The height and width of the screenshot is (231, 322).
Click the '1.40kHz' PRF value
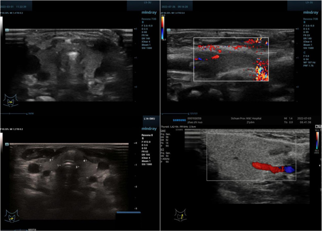[x=165, y=159]
